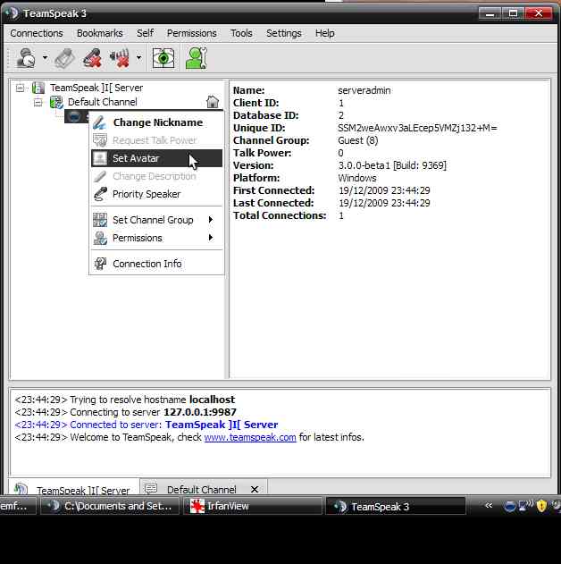Screen dimensions: 561x564
Task: Click the serveradmin name value
Action: [x=364, y=90]
